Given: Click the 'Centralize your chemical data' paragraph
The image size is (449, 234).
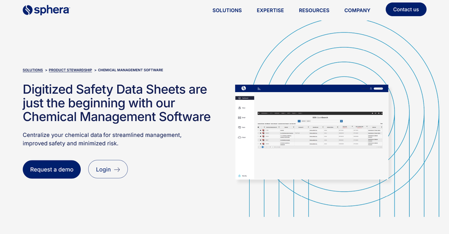Looking at the screenshot, I should pyautogui.click(x=102, y=139).
